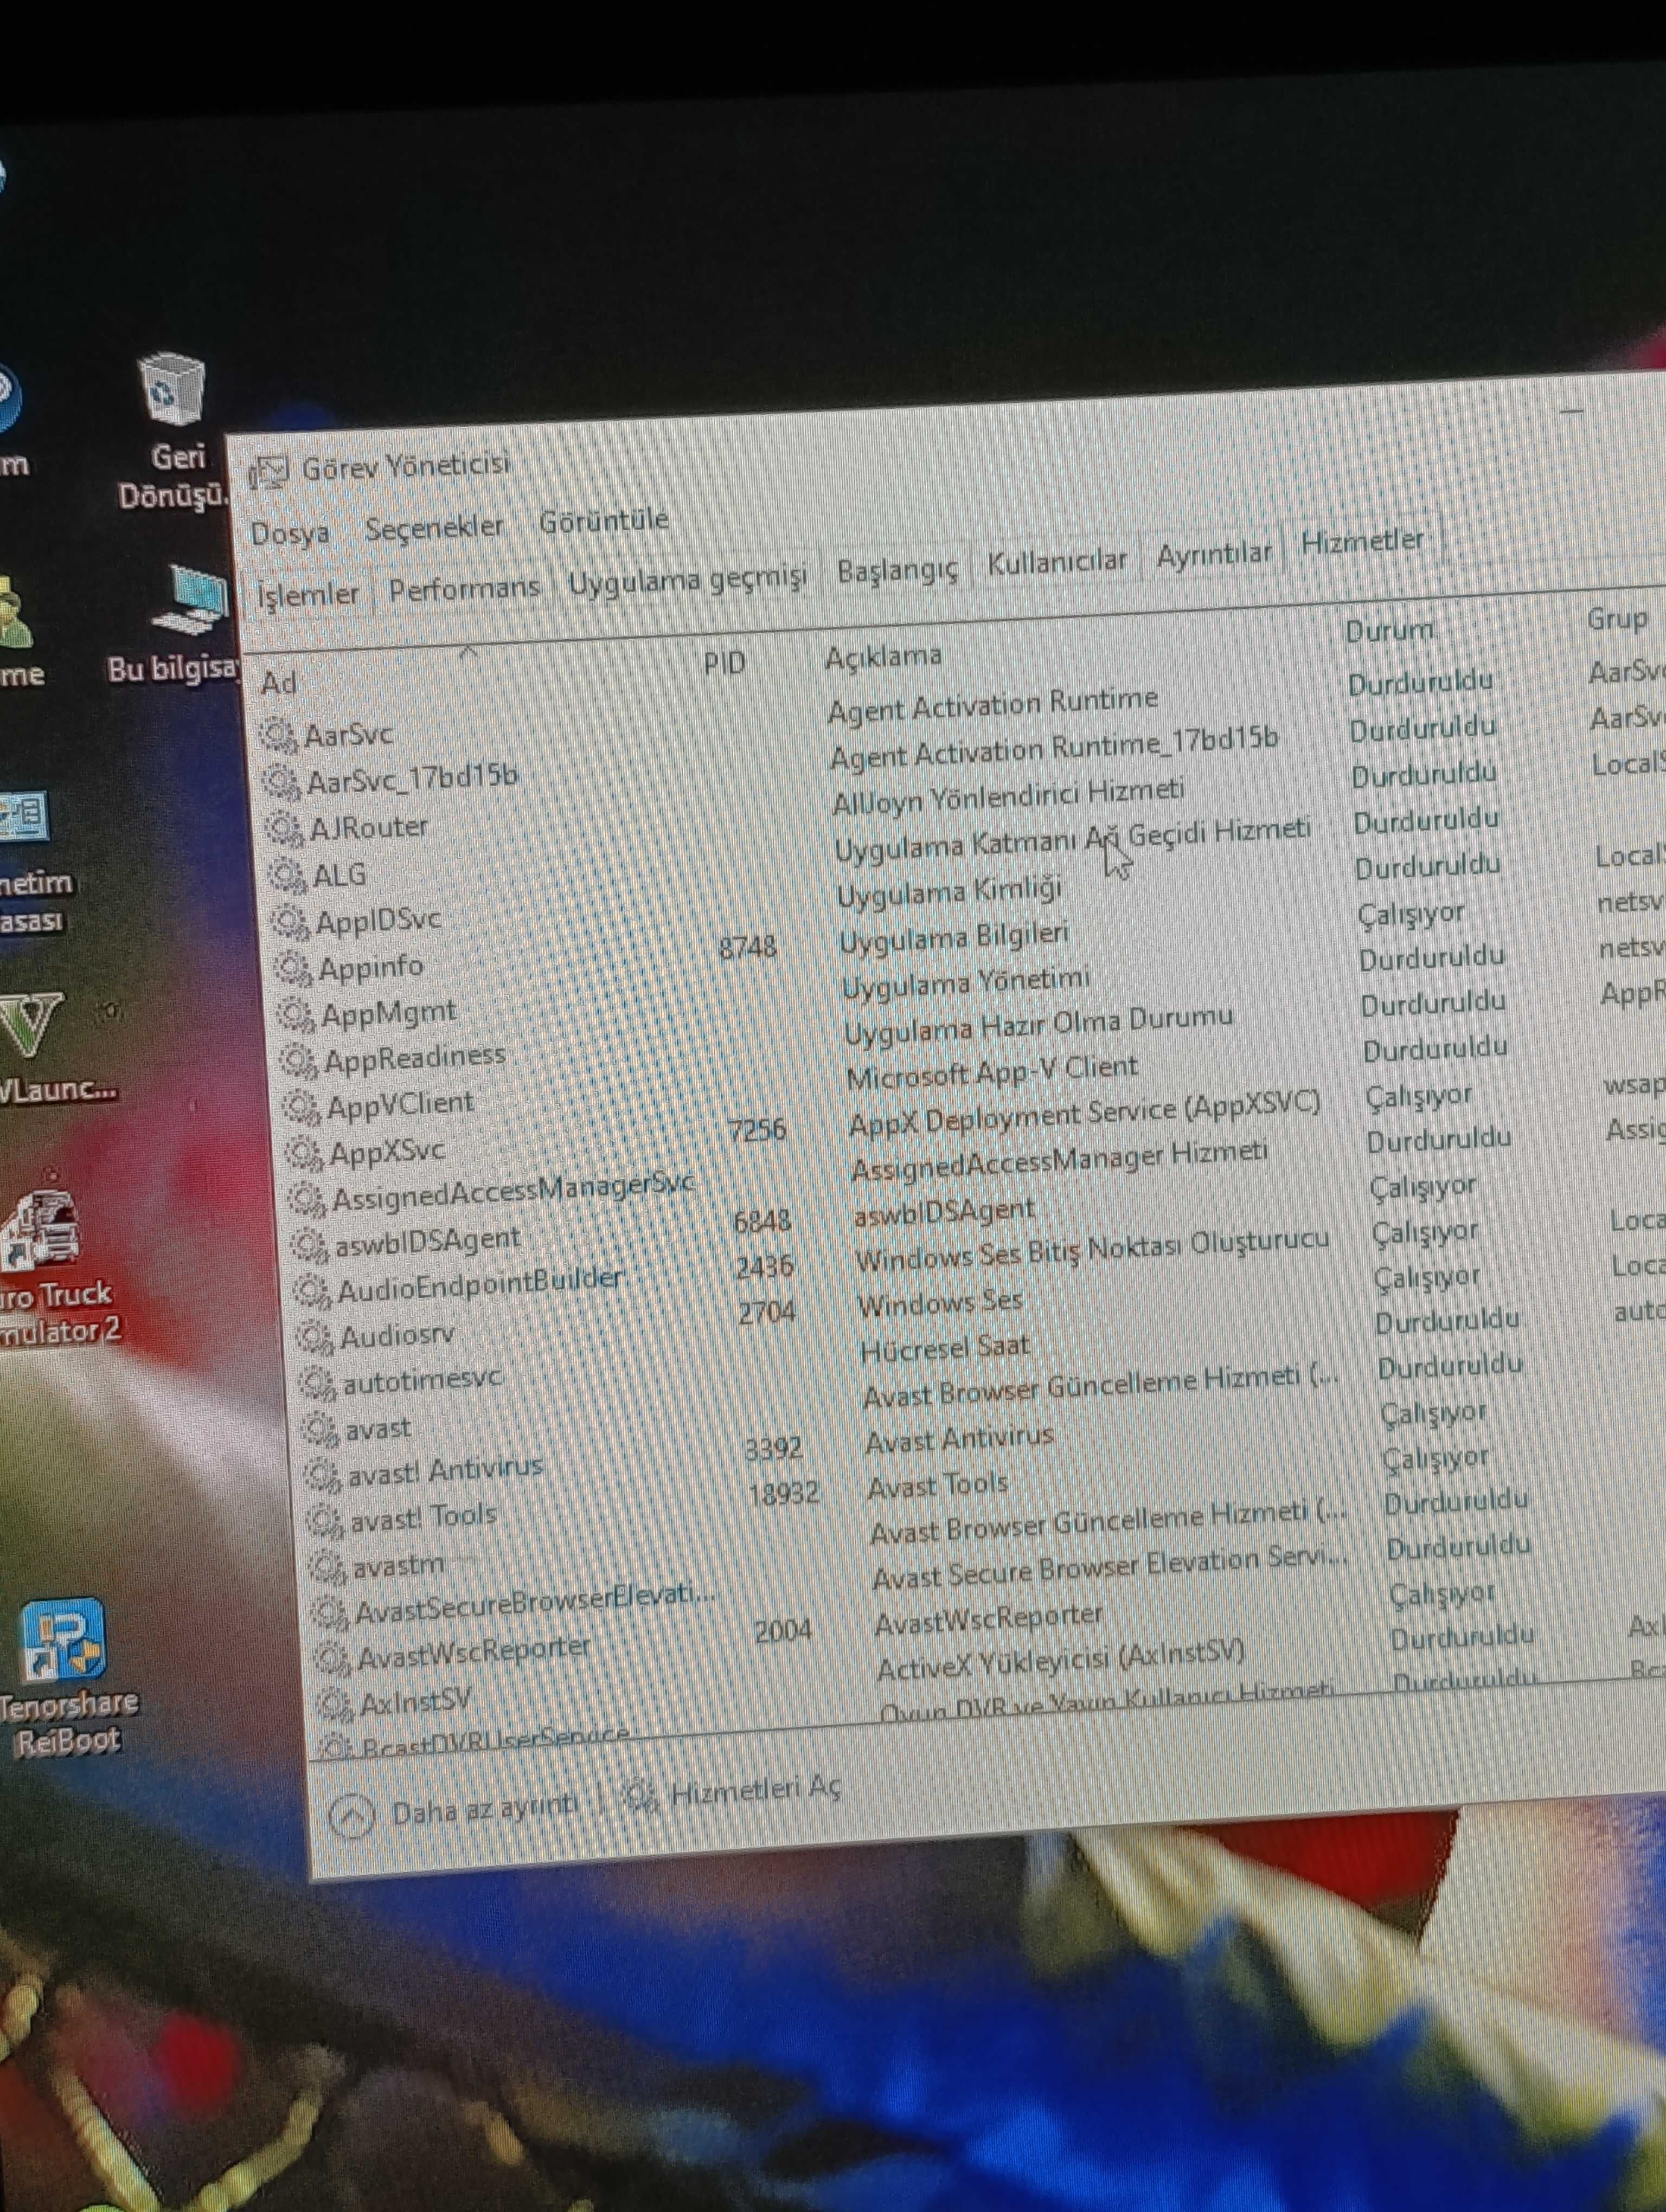Click the gear icon beside ALG
1666x2212 pixels.
tap(287, 876)
